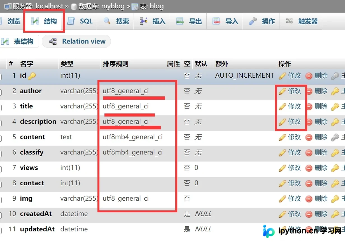Screen dimensions: 345x242
Task: Click the 修改 link for classify column
Action: click(295, 153)
